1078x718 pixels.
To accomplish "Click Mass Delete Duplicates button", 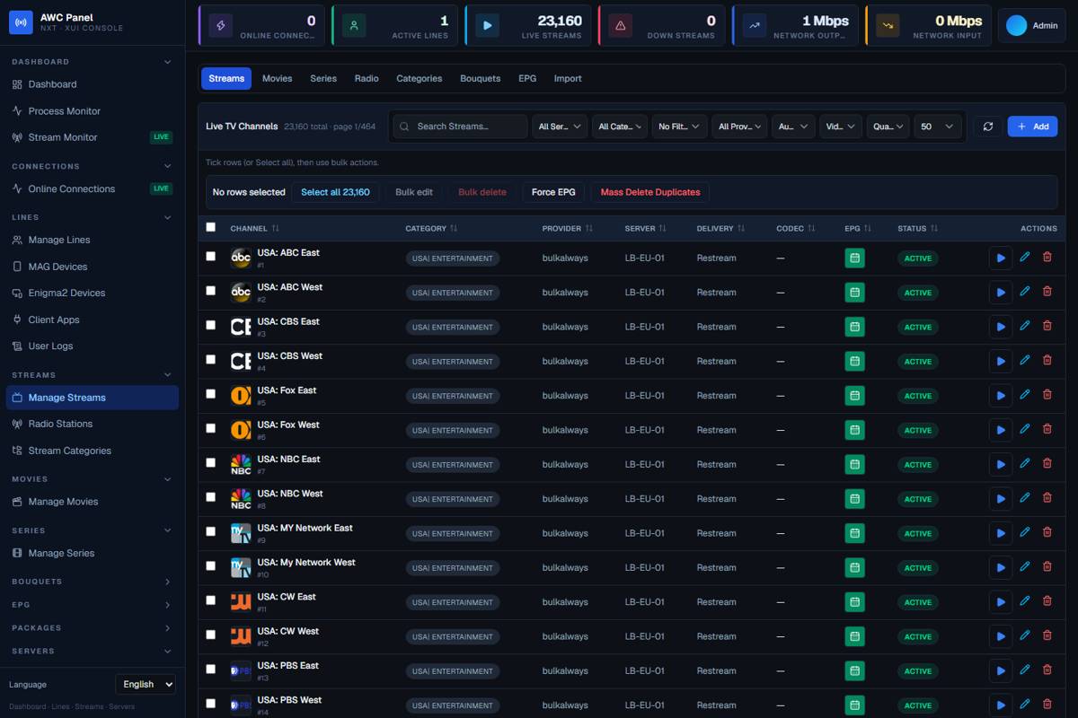I will [x=650, y=192].
